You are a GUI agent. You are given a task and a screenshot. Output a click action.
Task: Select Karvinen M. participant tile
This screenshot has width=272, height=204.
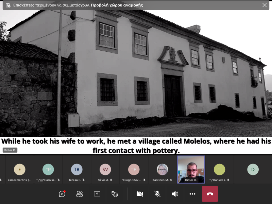click(x=162, y=169)
